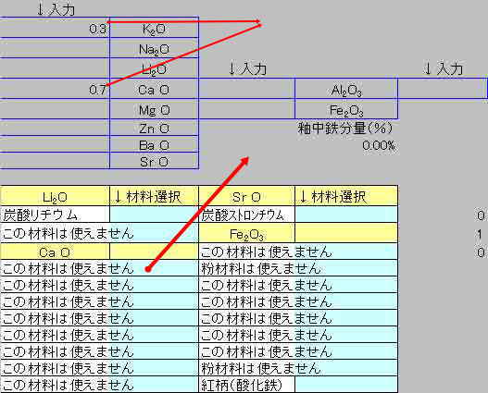Select the empty SrO input cell
488x393 pixels.
[55, 161]
